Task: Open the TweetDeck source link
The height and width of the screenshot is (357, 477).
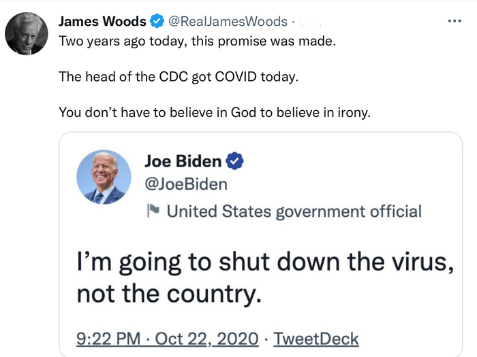Action: pos(315,338)
